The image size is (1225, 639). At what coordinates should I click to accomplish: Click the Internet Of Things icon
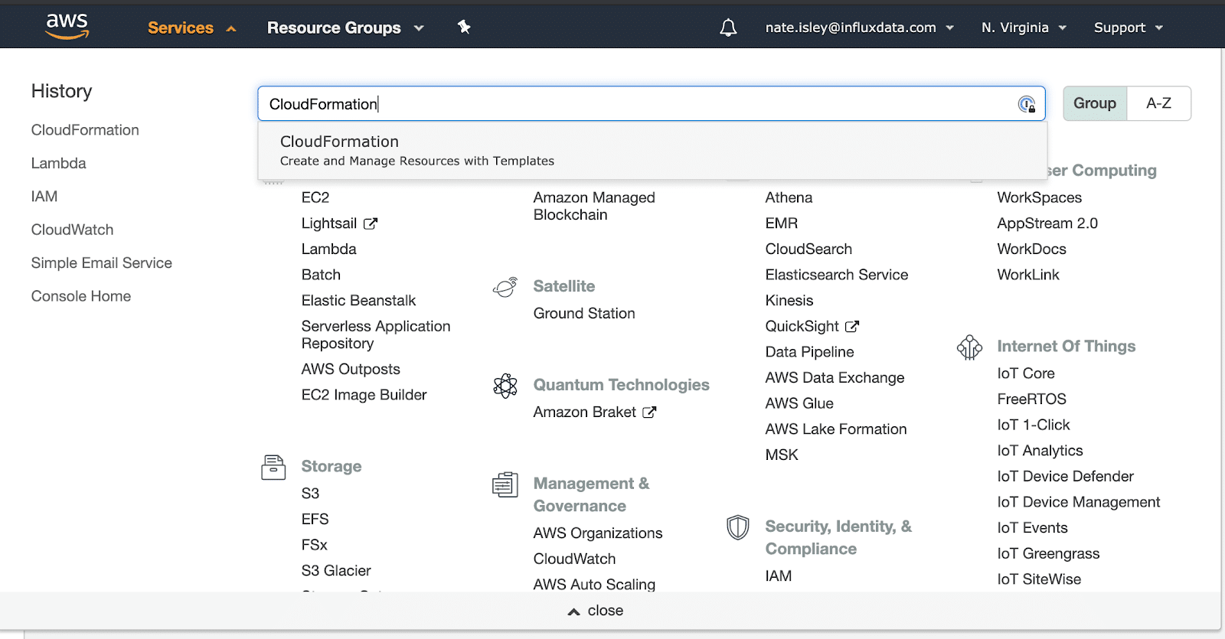coord(969,347)
